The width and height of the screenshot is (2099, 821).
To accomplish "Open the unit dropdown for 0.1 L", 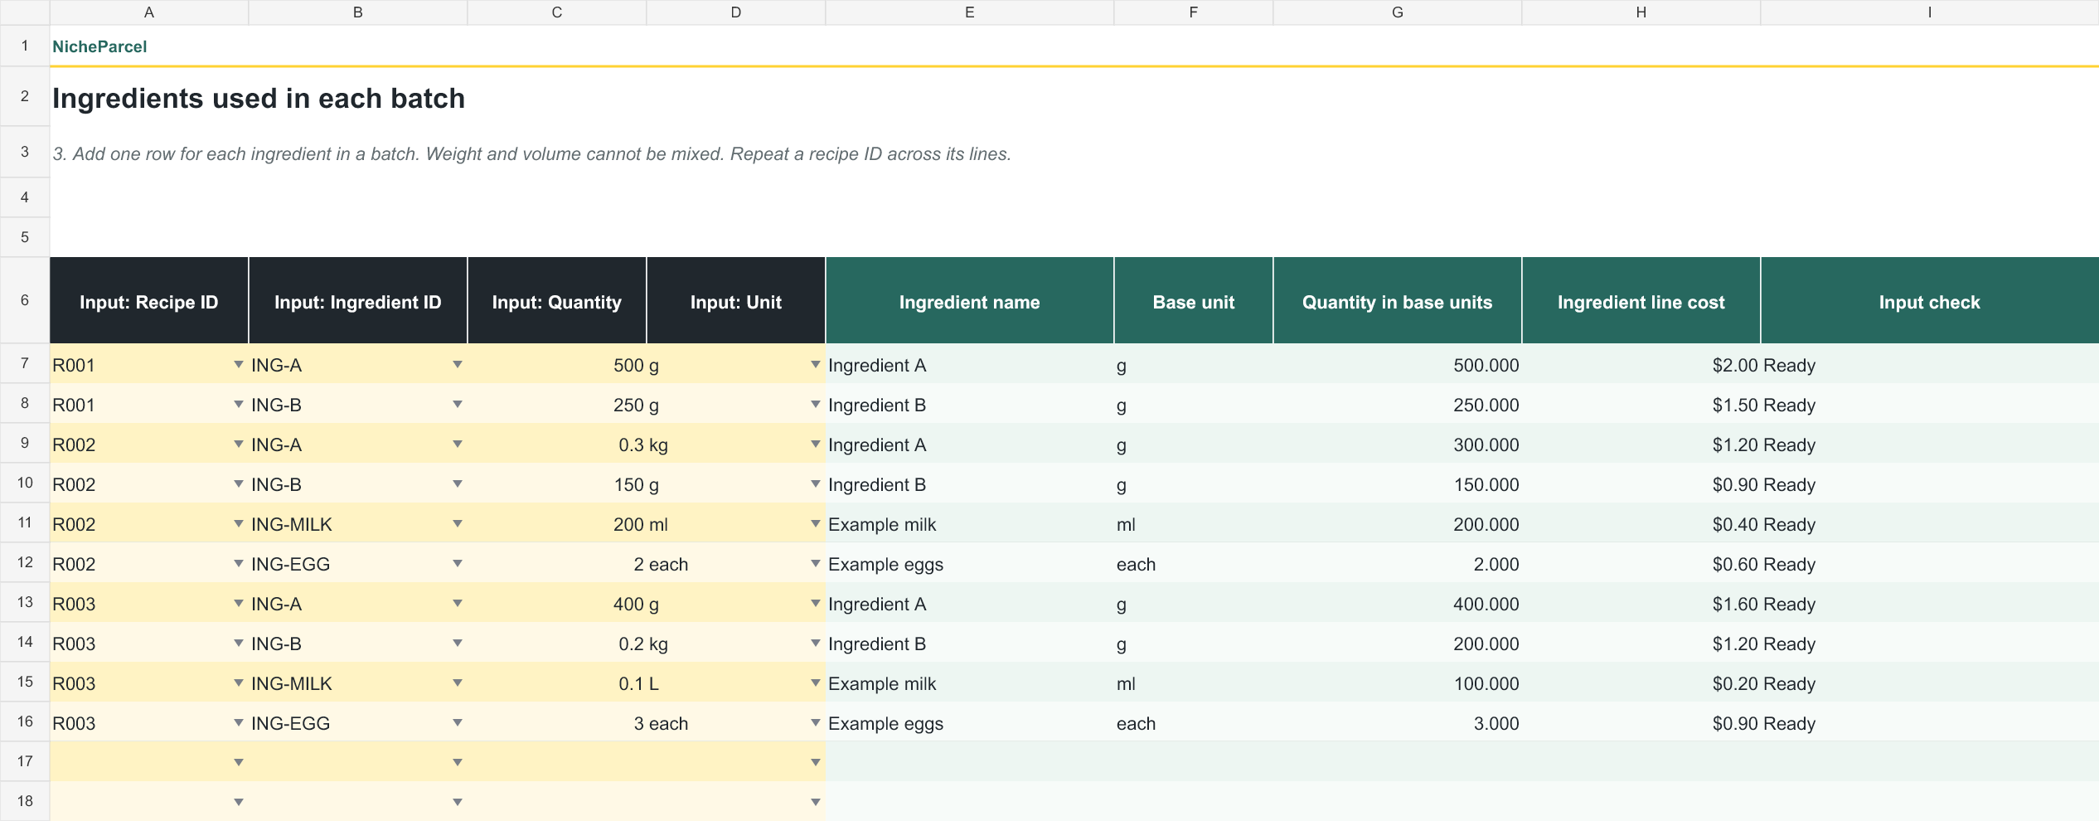I will pyautogui.click(x=815, y=683).
